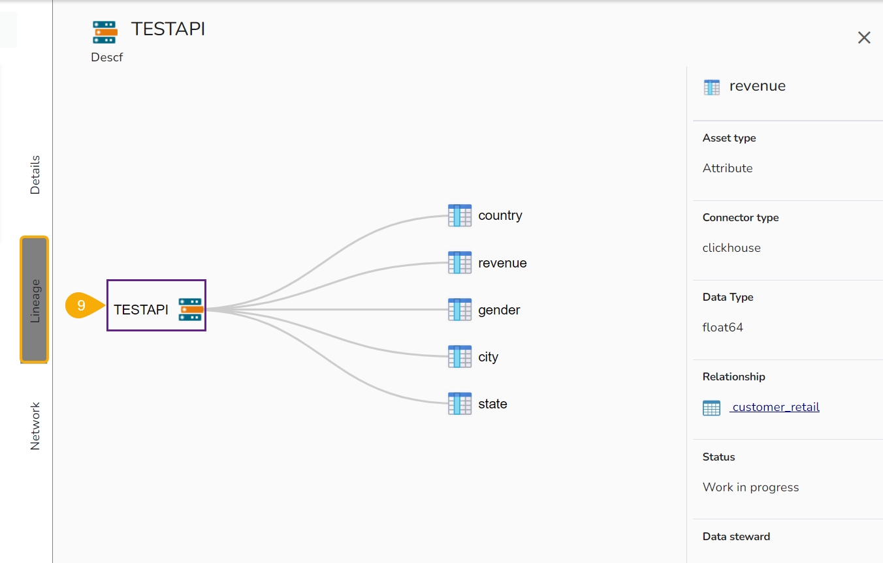Open the Lineage tab
The image size is (883, 563).
pos(35,299)
